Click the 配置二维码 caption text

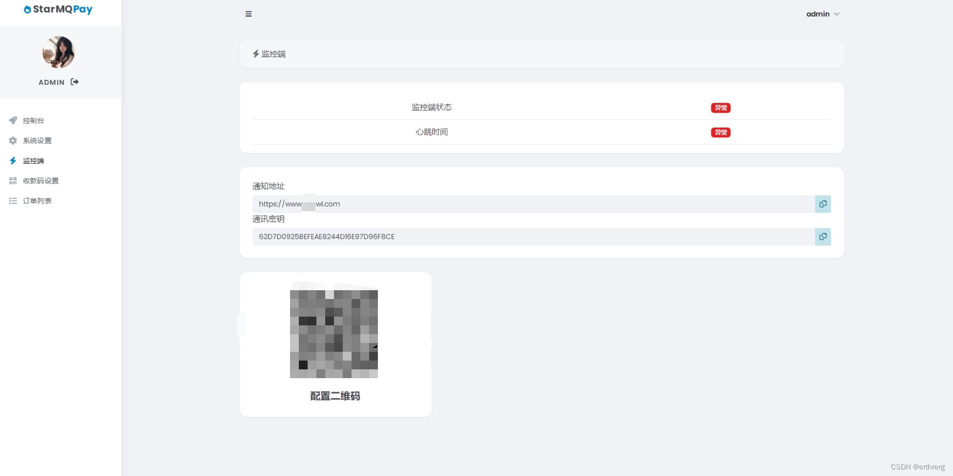(335, 396)
